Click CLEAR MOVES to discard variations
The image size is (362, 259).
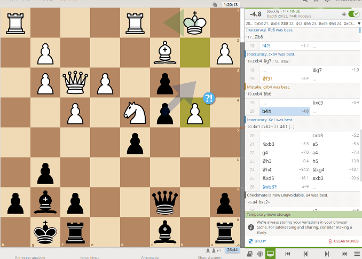point(343,241)
